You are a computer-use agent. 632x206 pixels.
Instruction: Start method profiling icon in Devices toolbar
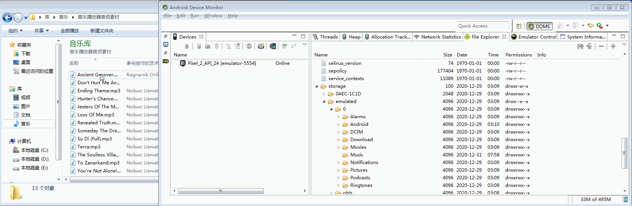coord(237,46)
